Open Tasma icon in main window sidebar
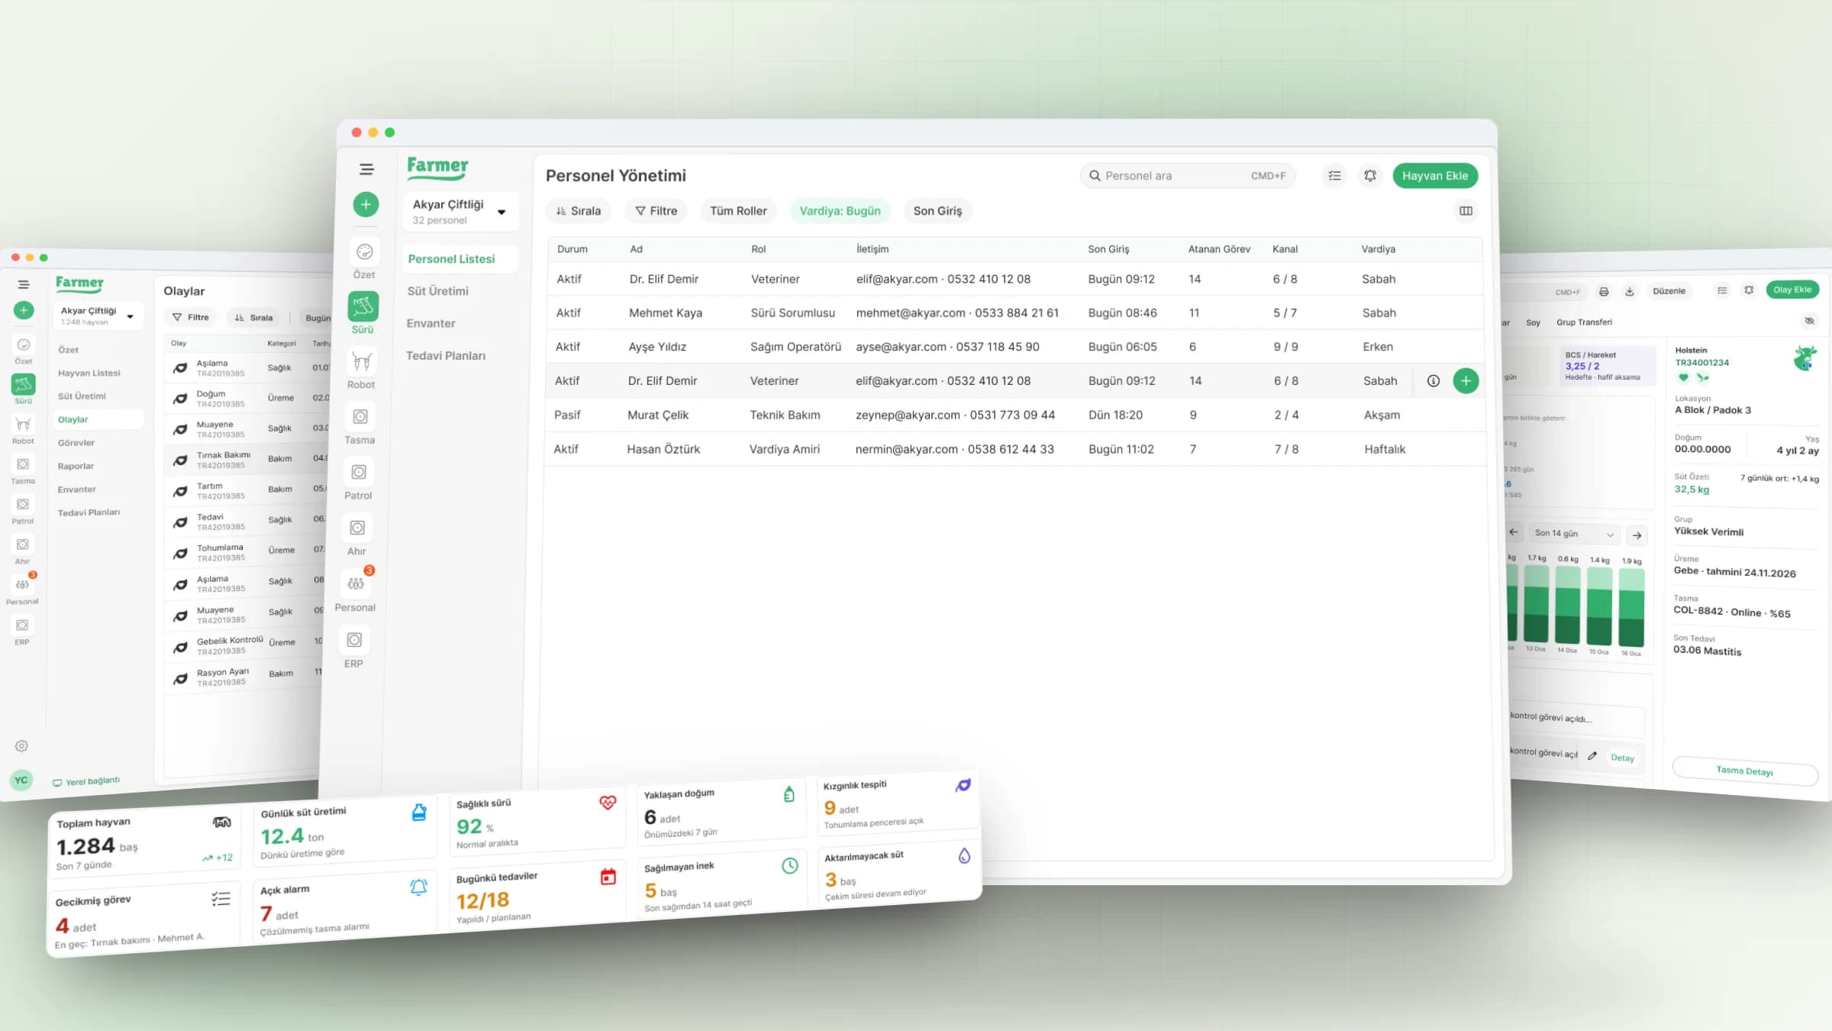 (360, 417)
